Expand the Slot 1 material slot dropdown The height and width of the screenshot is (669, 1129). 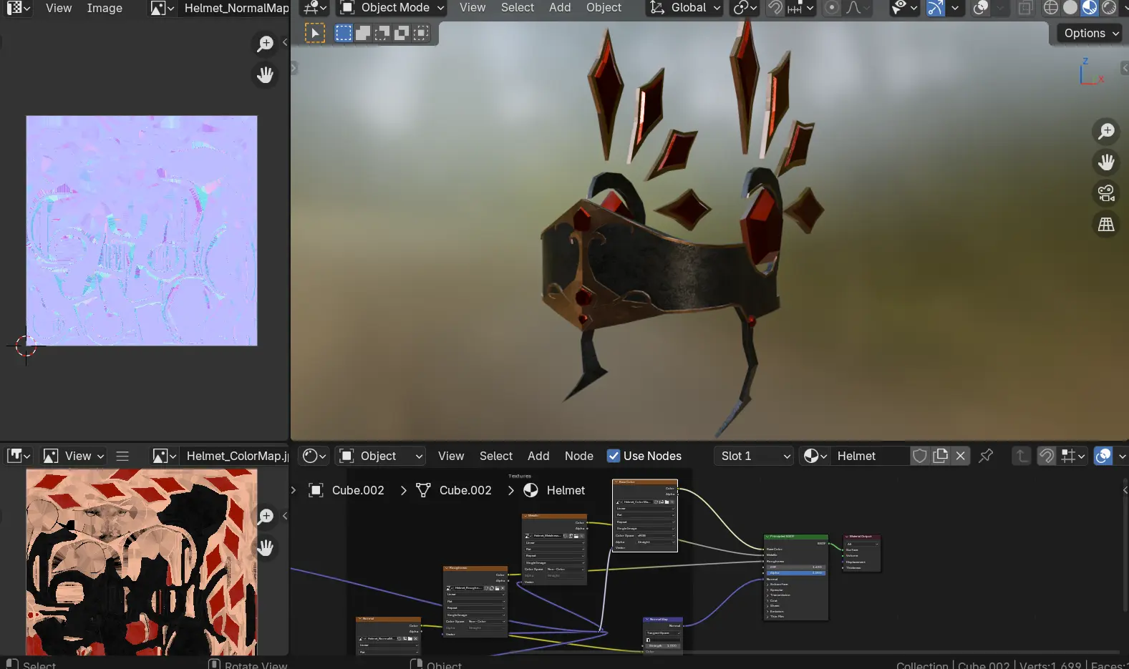[x=754, y=456]
